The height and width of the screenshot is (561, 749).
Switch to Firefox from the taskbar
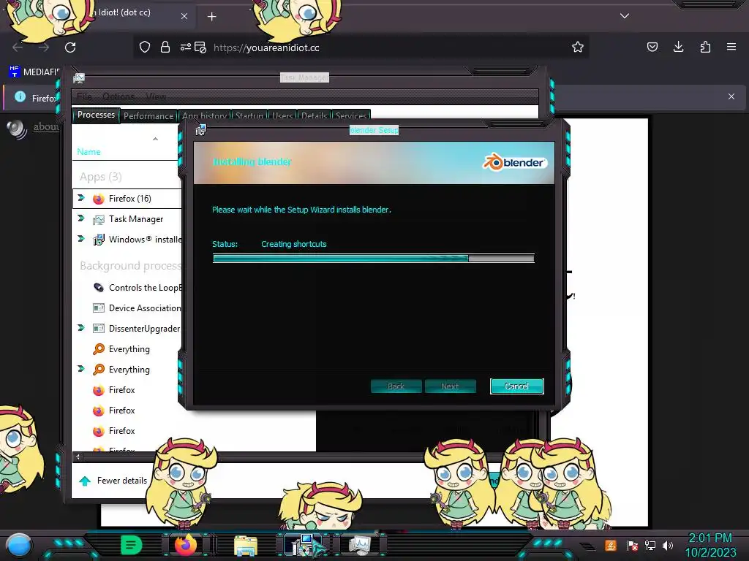coord(185,545)
